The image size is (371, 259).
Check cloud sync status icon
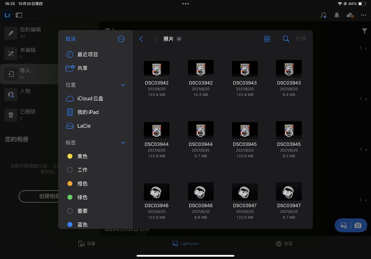(x=350, y=15)
